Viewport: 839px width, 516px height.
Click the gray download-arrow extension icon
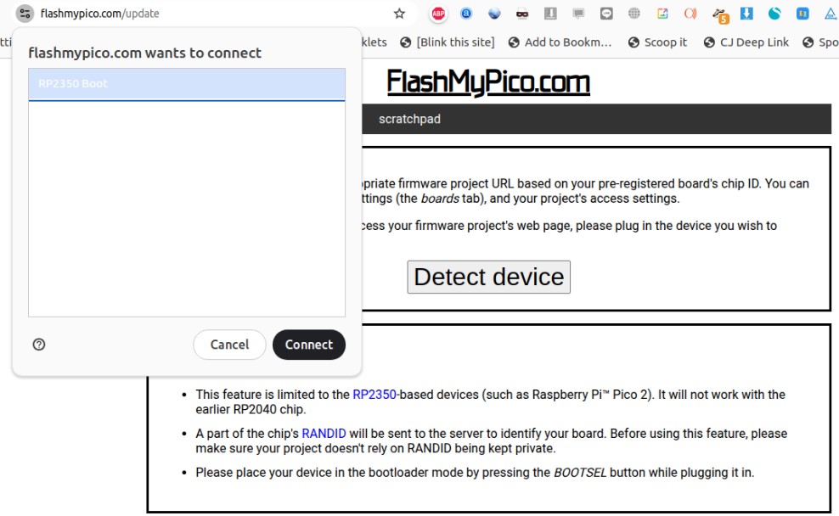pos(550,14)
